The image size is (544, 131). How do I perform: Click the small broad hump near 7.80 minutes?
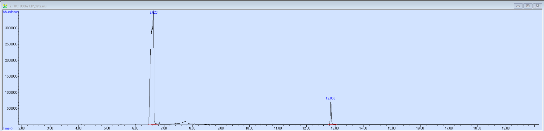pos(185,123)
